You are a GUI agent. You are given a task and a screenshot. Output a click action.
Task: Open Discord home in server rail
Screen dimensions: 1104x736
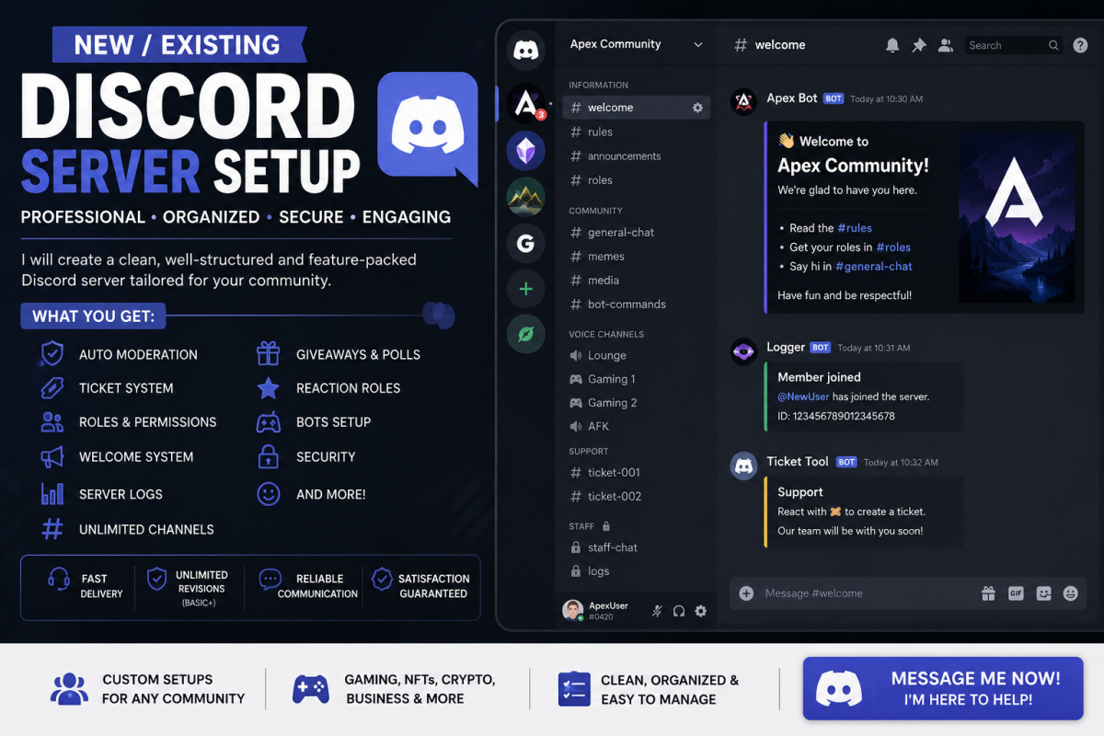tap(526, 50)
